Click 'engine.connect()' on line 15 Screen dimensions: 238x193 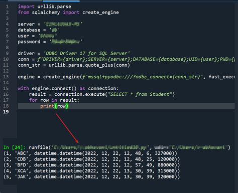[x=54, y=88]
